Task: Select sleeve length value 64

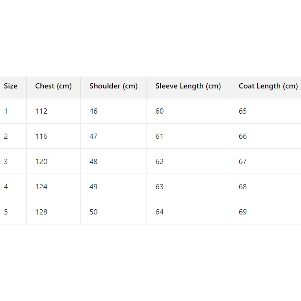Action: click(x=160, y=212)
